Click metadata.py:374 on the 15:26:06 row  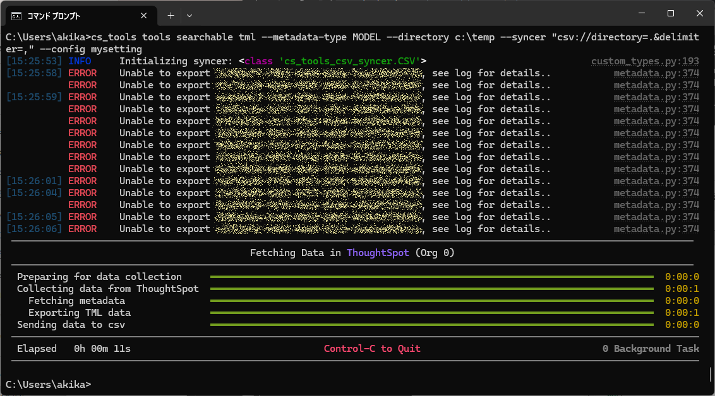coord(656,229)
